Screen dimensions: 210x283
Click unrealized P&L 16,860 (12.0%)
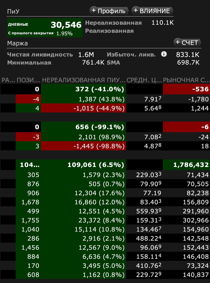[83, 202]
